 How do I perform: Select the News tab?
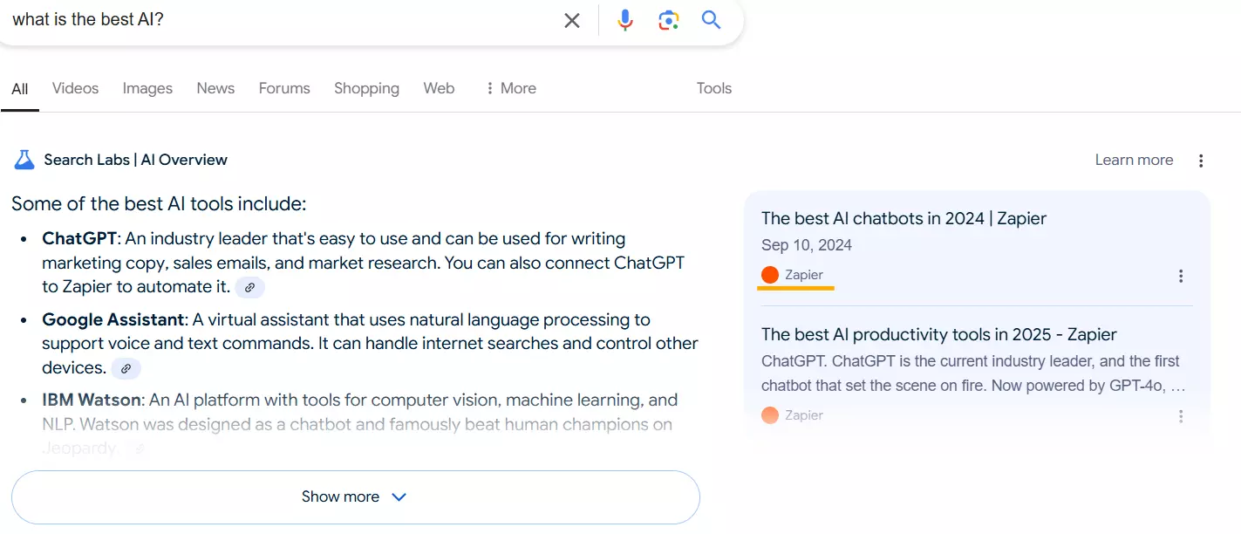[215, 88]
